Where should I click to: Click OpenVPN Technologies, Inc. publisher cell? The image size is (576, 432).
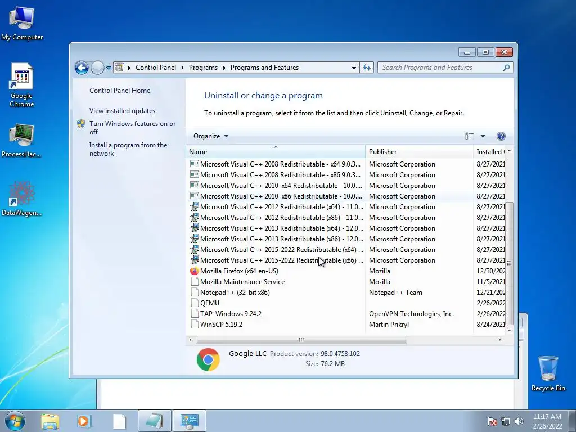click(x=411, y=314)
